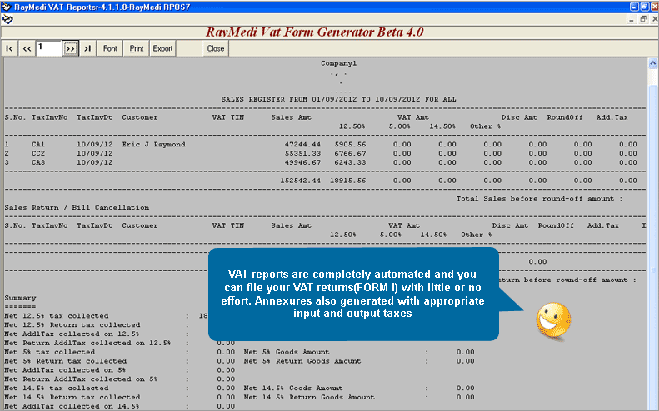Select invoice number CA1
Image resolution: width=659 pixels, height=411 pixels.
38,145
